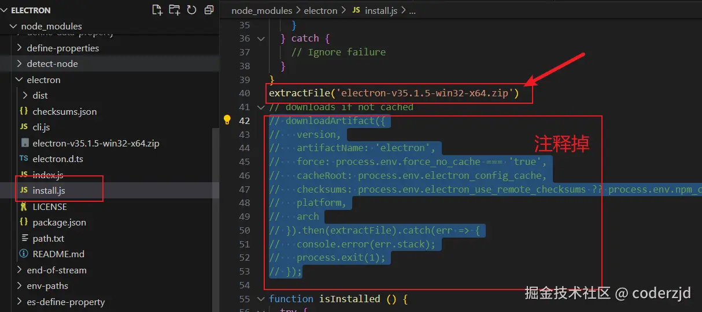702x312 pixels.
Task: Click the LICENSE file key icon
Action: (24, 206)
